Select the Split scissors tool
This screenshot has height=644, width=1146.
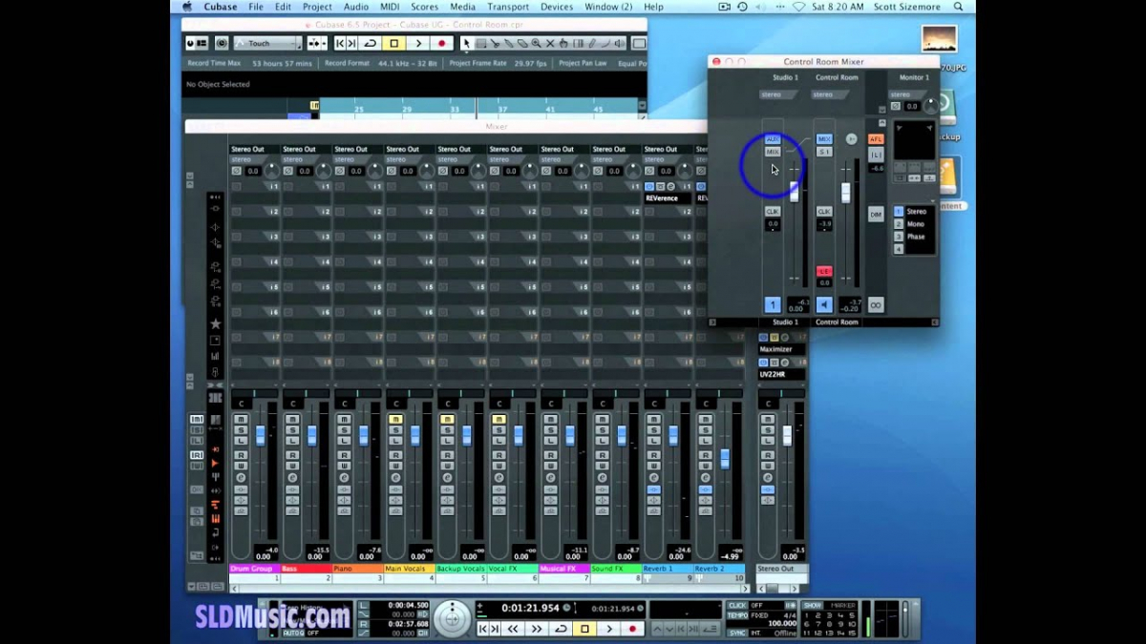[x=495, y=44]
